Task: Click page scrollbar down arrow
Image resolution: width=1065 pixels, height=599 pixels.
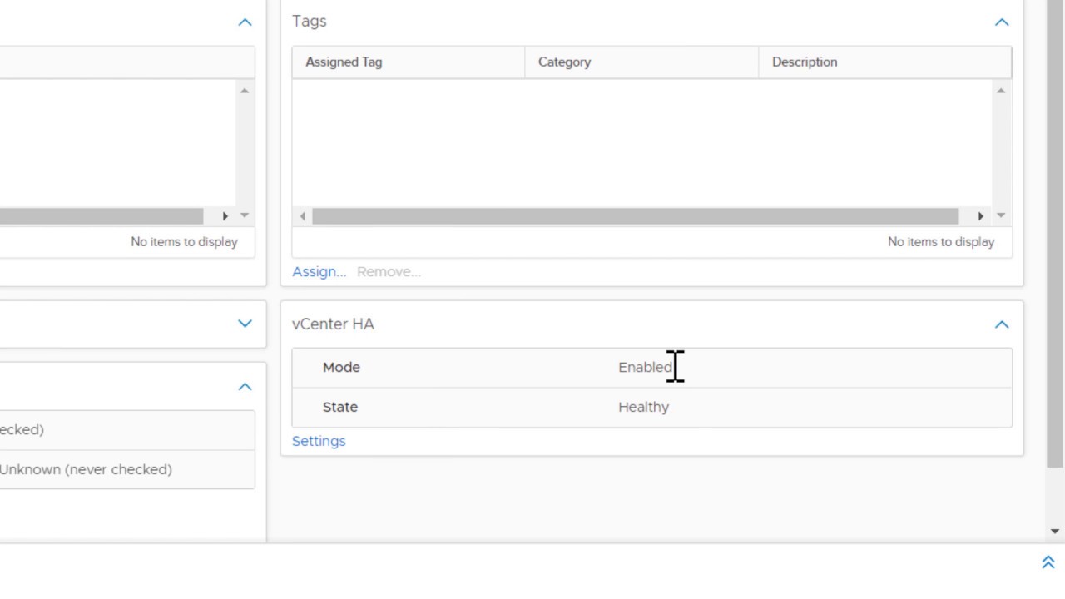Action: pyautogui.click(x=1055, y=532)
